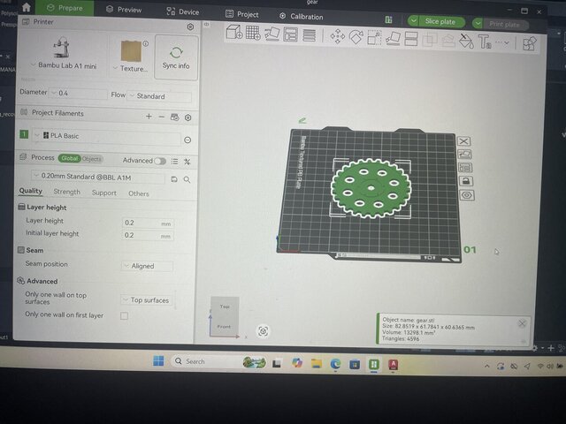566x424 pixels.
Task: Click the Add object cube icon
Action: tap(233, 33)
